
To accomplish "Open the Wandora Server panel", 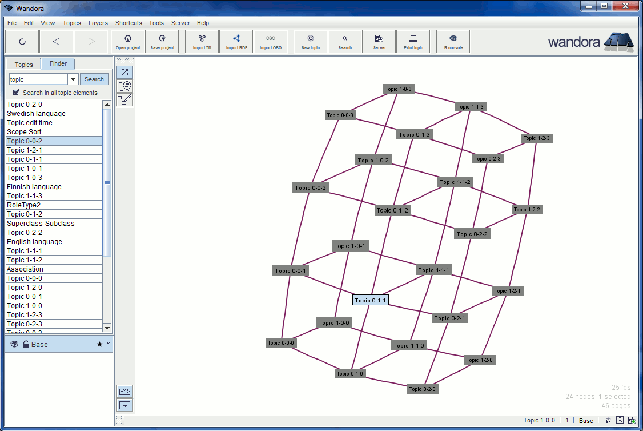I will point(379,41).
